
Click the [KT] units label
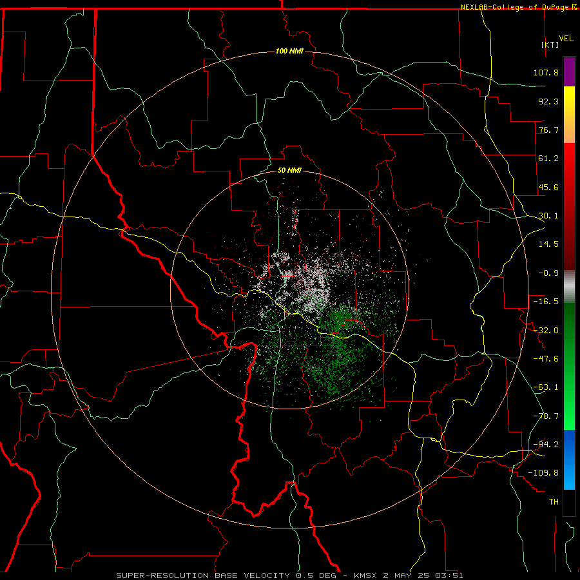tap(550, 44)
